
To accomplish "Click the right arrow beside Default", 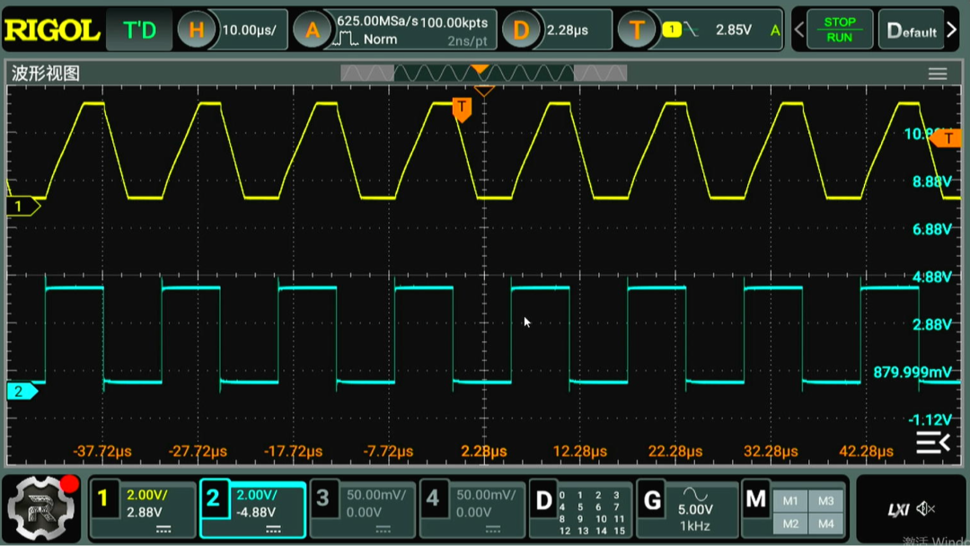I will click(x=952, y=31).
